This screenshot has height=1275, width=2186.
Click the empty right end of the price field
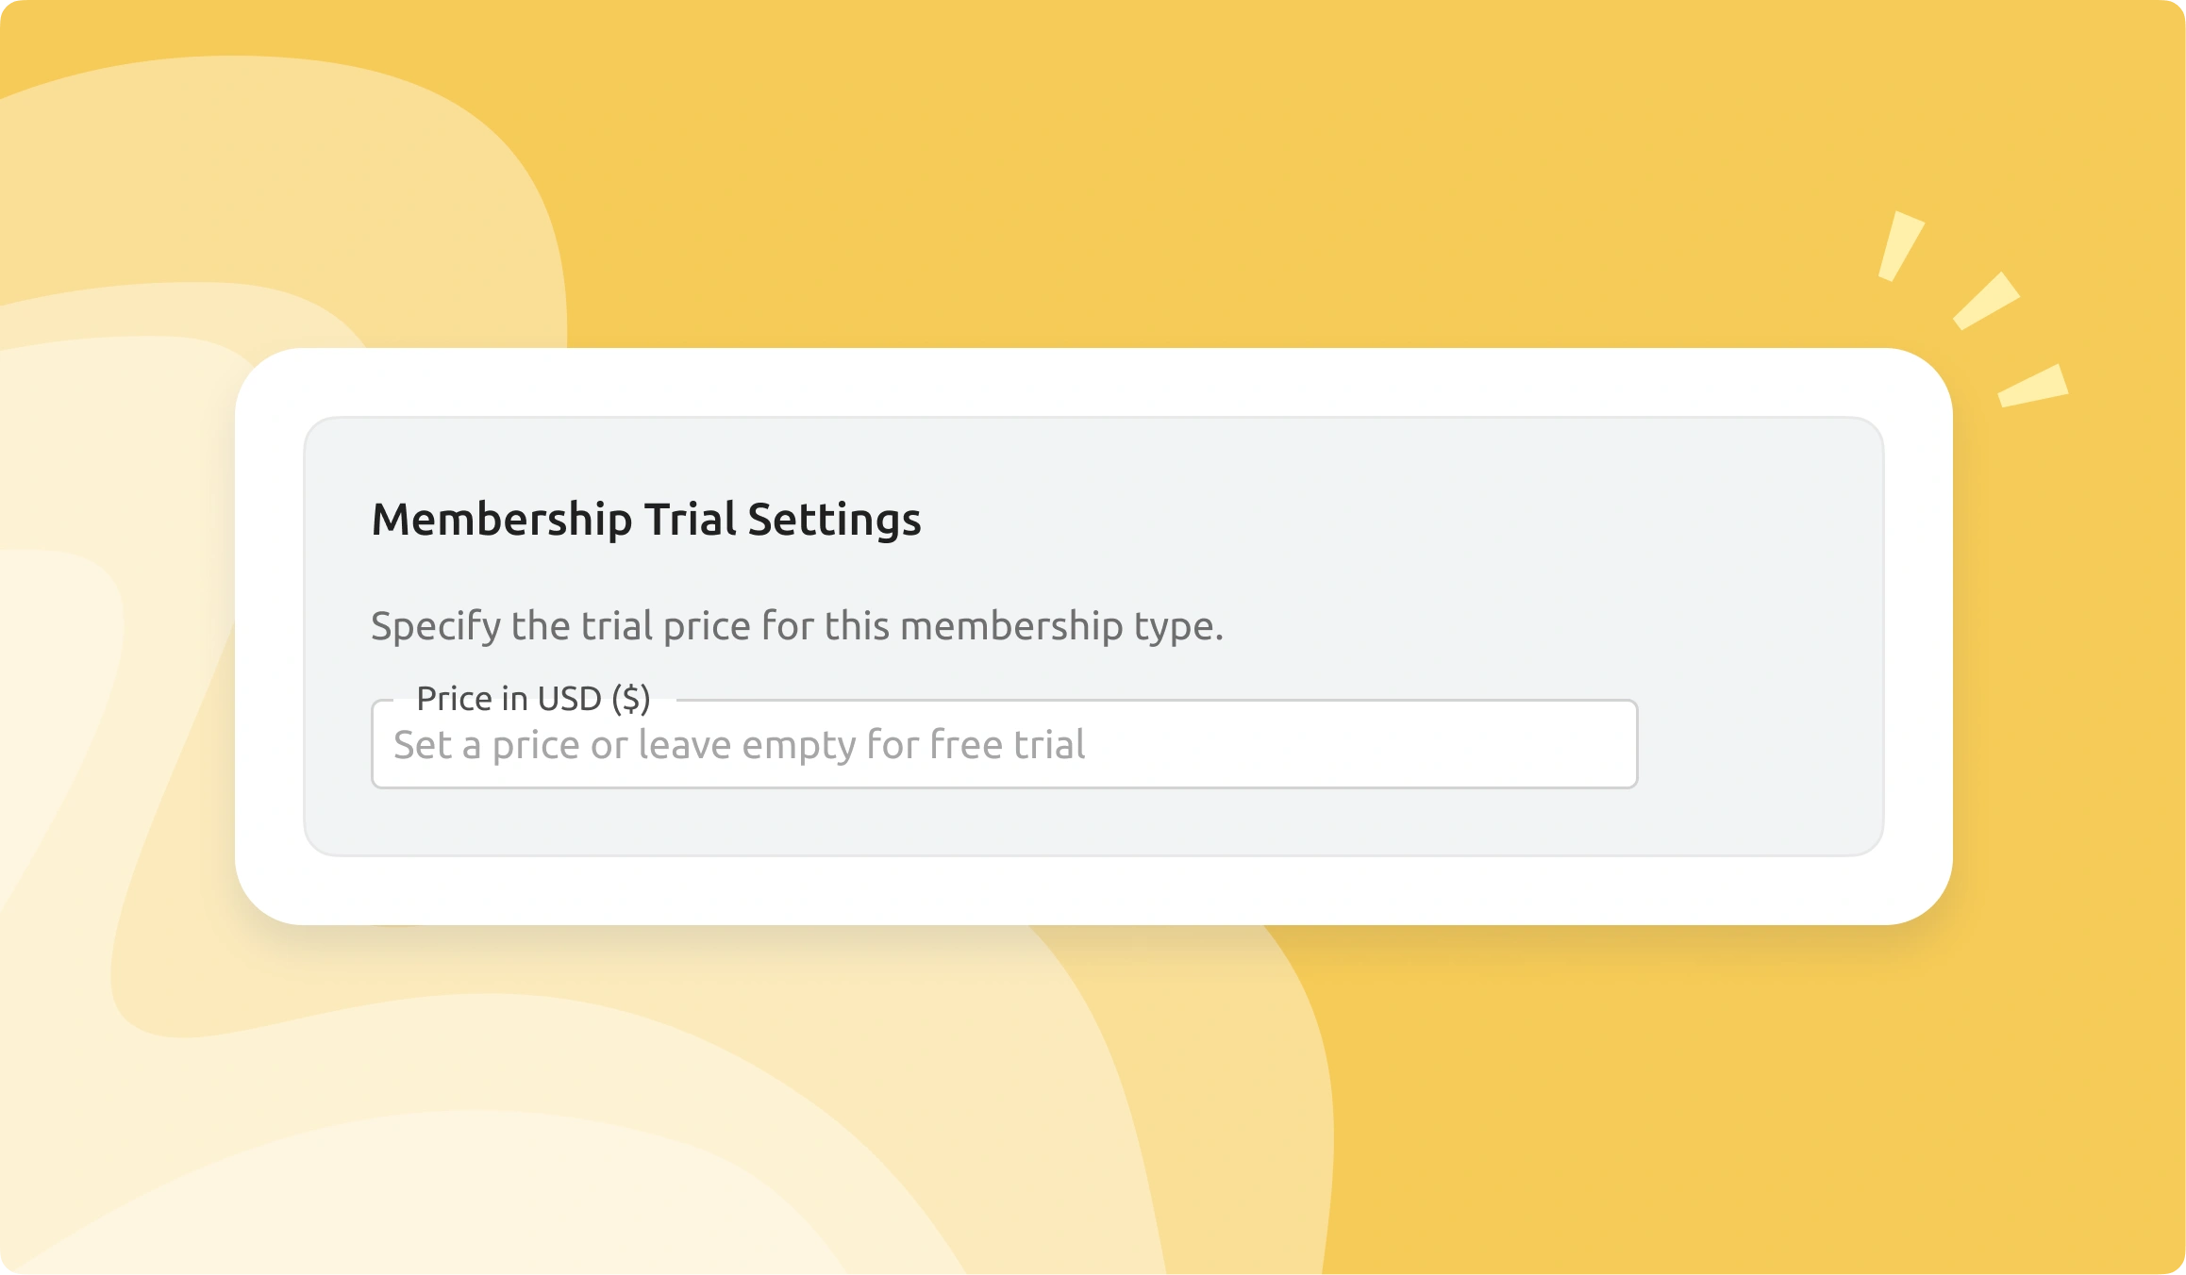click(1510, 745)
